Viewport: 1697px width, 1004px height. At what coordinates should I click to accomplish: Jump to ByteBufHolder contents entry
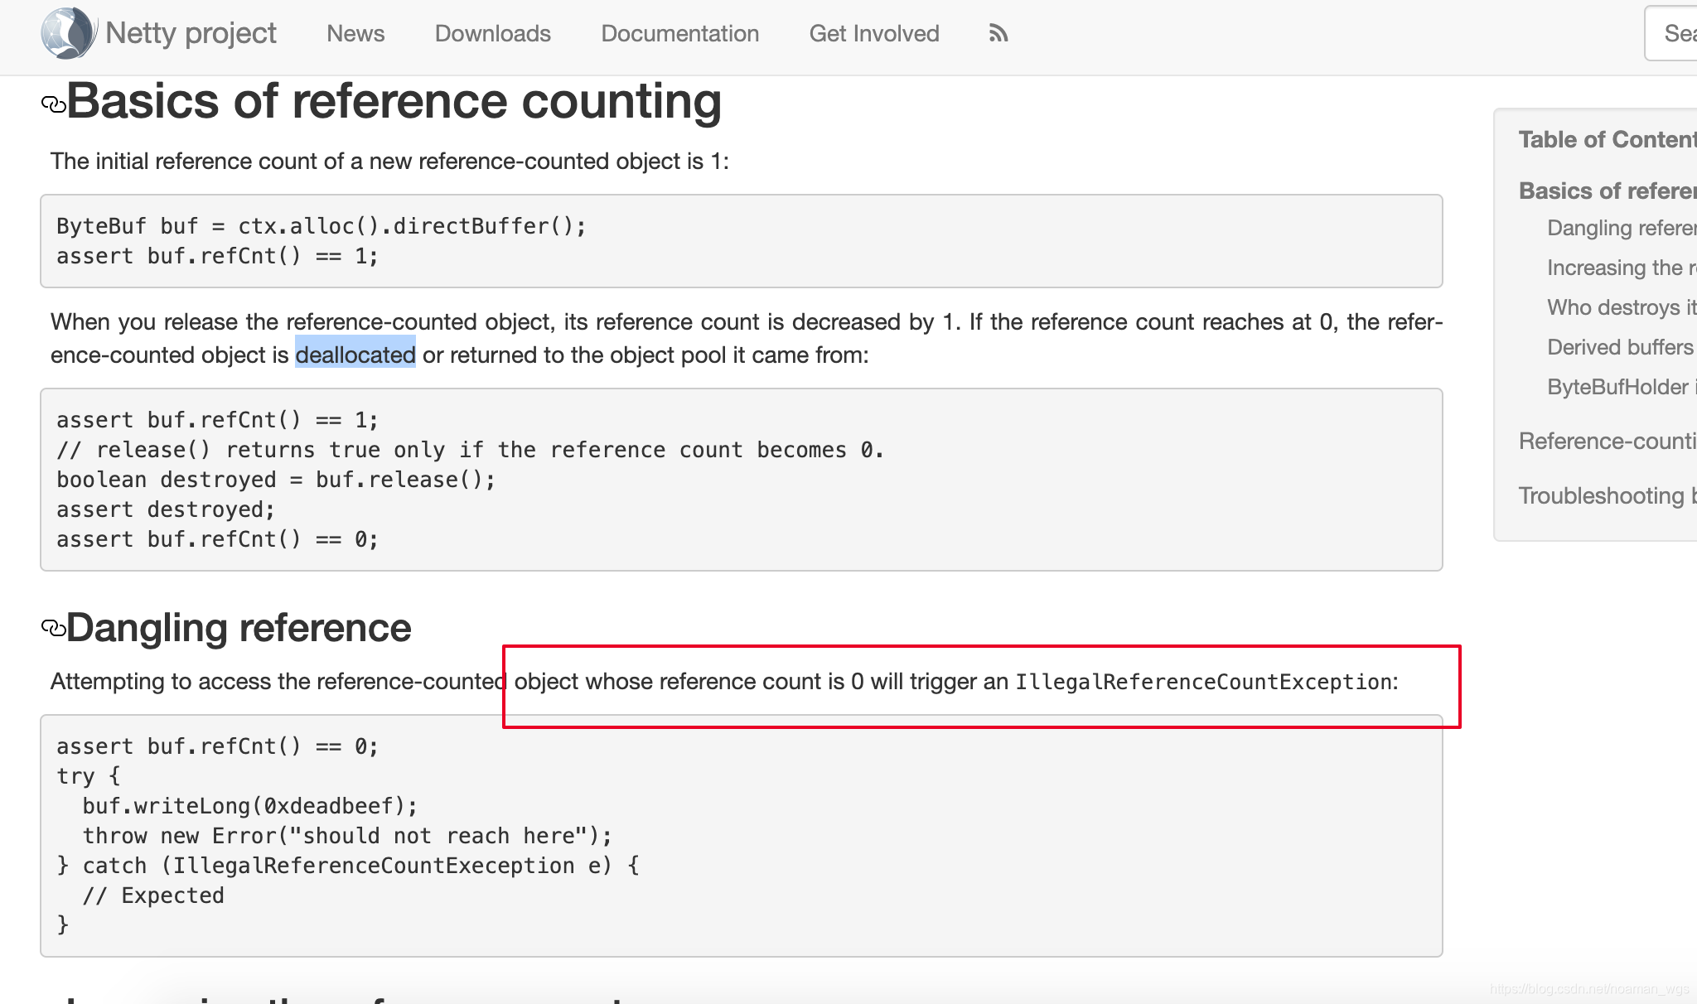(x=1619, y=387)
